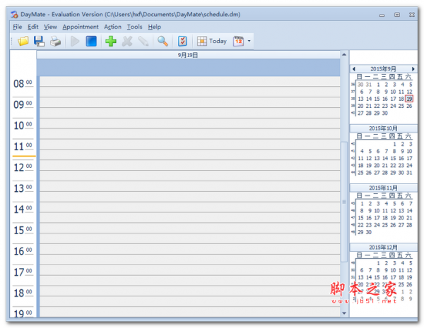The height and width of the screenshot is (328, 424).
Task: Select September 1 in mini calendar
Action: click(378, 85)
